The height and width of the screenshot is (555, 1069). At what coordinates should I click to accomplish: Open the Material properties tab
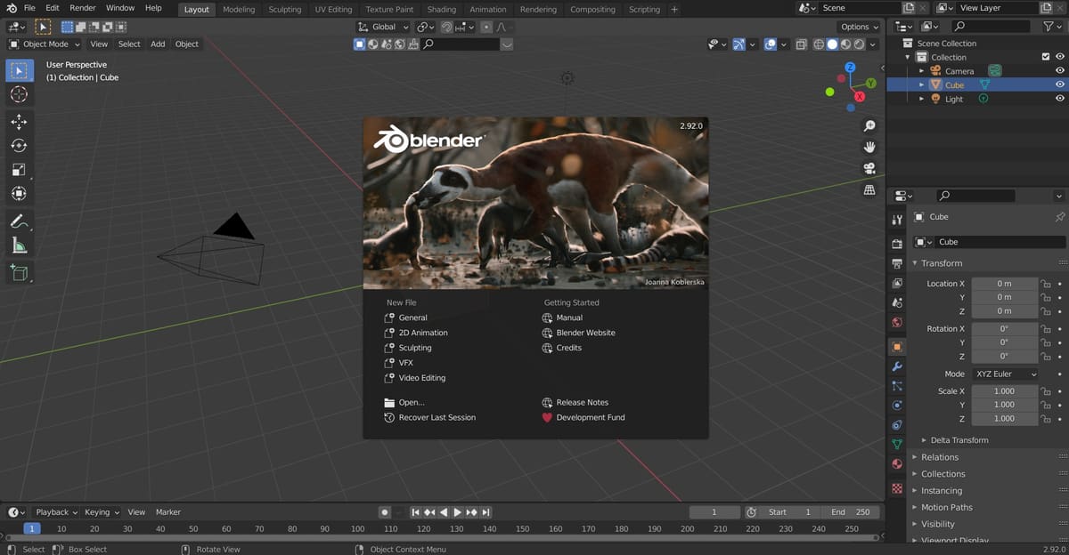pos(897,464)
